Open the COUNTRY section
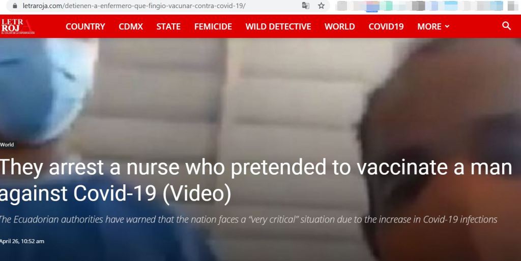The height and width of the screenshot is (261, 521). point(85,26)
